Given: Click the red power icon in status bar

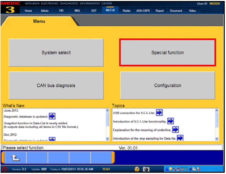Looking at the screenshot, I should 6,169.
